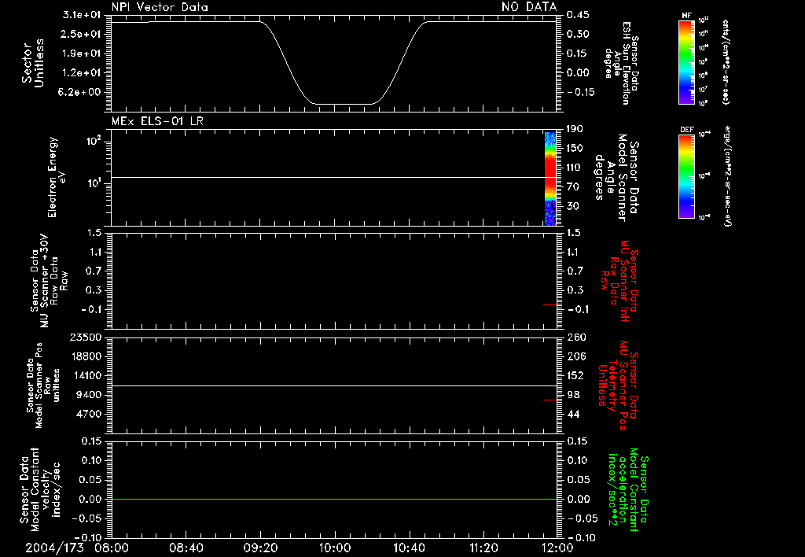
Task: Click the DEF color scale bar
Action: coord(686,176)
